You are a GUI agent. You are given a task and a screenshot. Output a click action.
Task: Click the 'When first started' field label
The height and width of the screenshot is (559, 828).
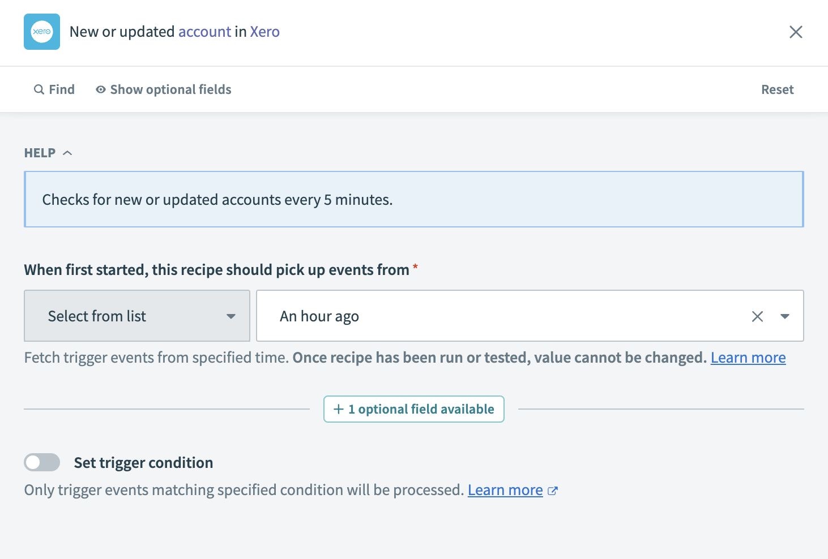(216, 270)
